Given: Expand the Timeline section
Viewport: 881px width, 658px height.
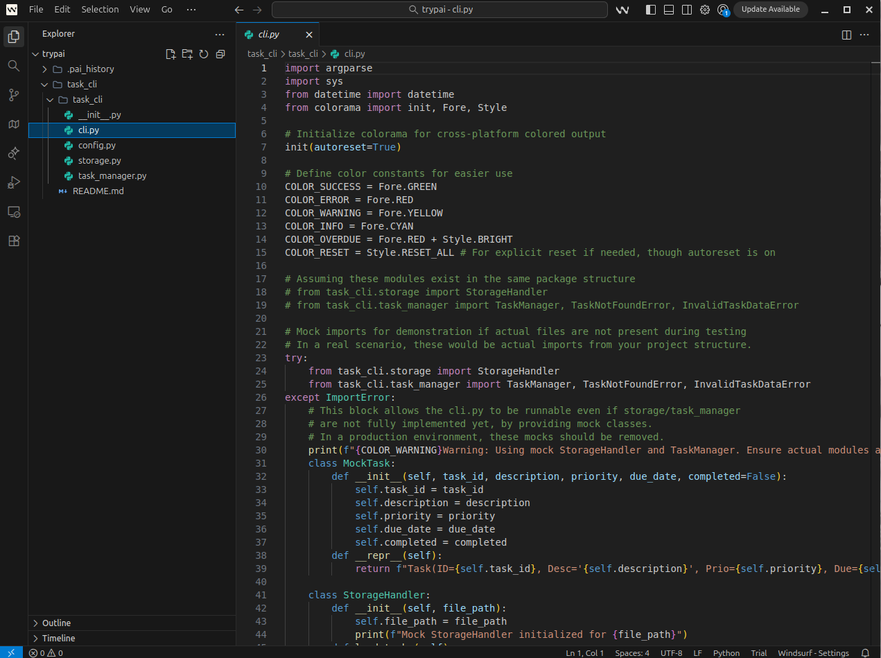Looking at the screenshot, I should (x=58, y=638).
